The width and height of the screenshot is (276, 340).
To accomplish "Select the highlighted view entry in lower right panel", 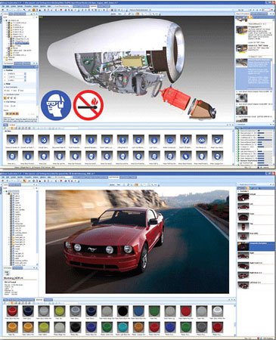I will coord(256,246).
